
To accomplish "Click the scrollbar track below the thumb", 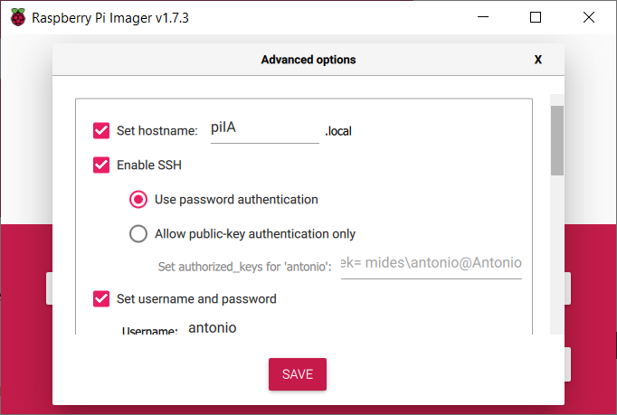I will [x=557, y=262].
